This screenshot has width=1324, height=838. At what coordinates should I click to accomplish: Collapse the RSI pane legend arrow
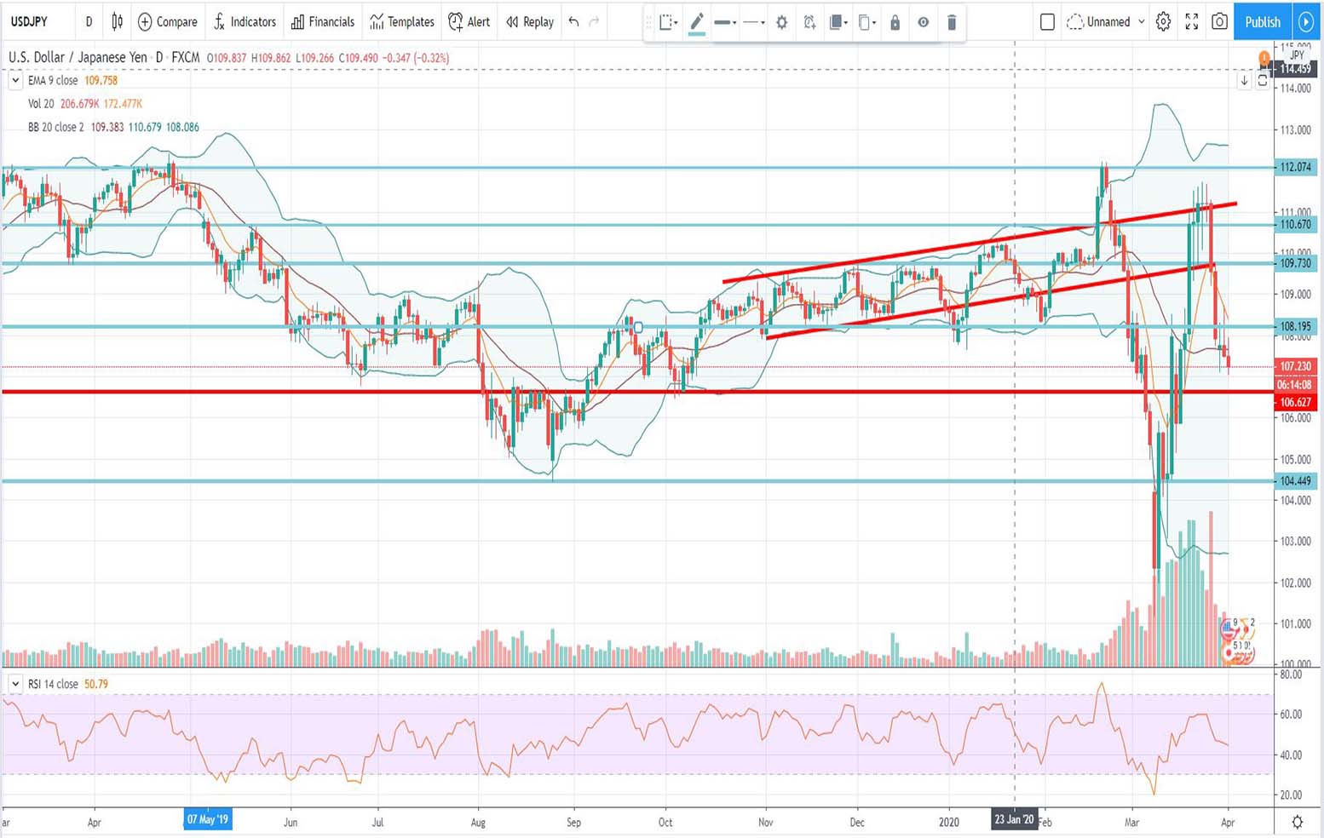[15, 684]
